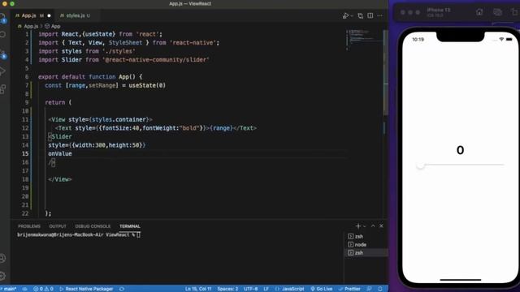
Task: Open Run and Debug view
Action: (x=2, y=71)
